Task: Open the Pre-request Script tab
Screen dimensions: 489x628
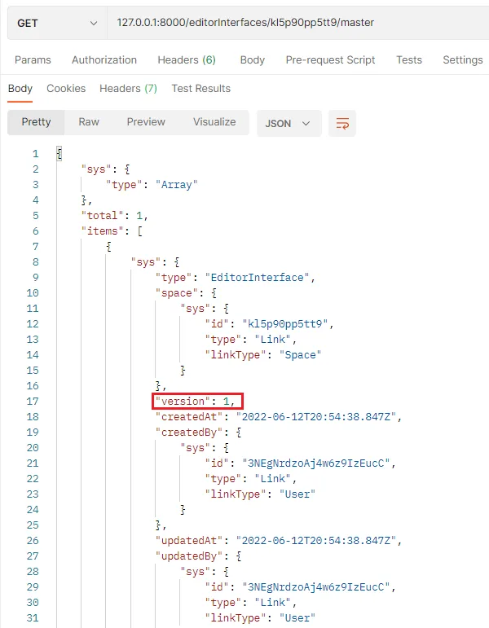Action: pos(330,60)
